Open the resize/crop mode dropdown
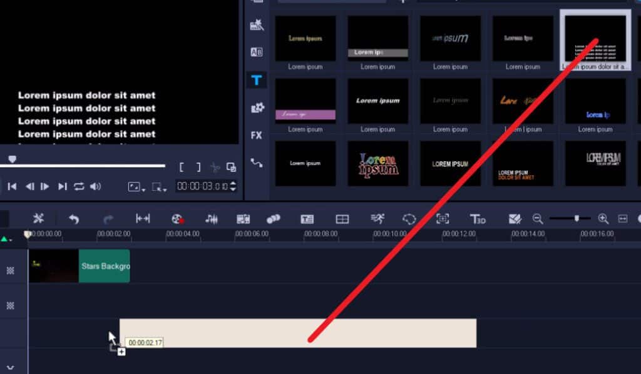 coord(160,186)
